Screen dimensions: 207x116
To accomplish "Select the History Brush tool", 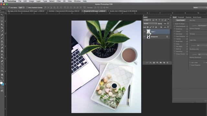I will pyautogui.click(x=2, y=44).
